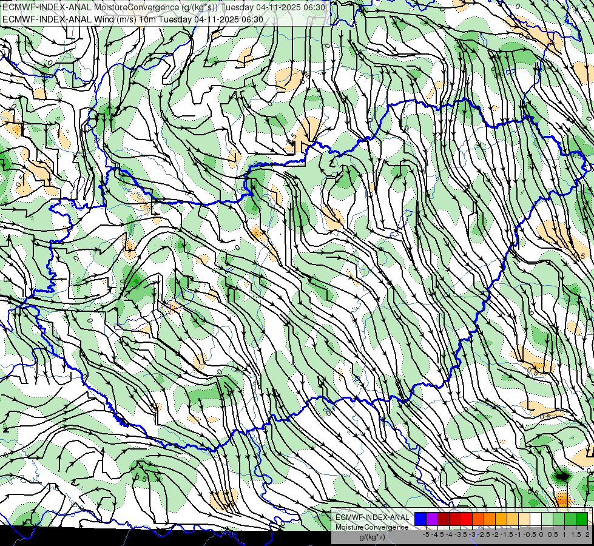Click the -4.5 legend tick label
594x546 pixels.
pyautogui.click(x=437, y=534)
